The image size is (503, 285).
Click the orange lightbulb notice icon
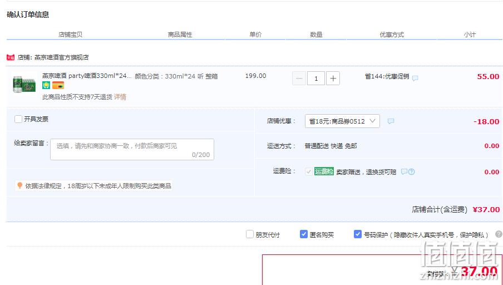click(19, 185)
